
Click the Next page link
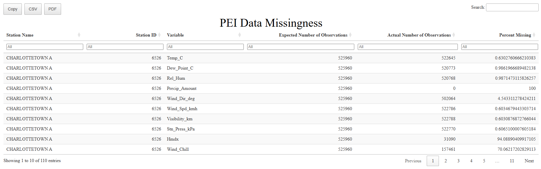pyautogui.click(x=529, y=161)
